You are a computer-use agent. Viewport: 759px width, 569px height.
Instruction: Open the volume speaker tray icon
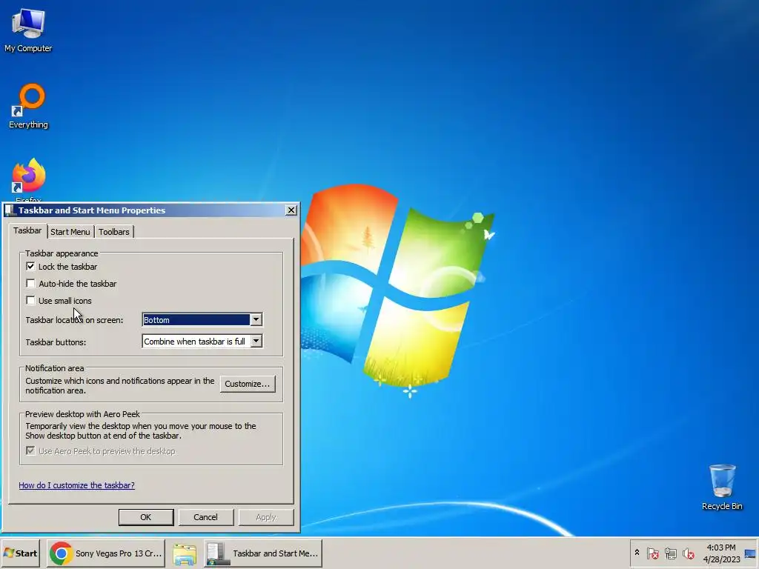pos(688,553)
